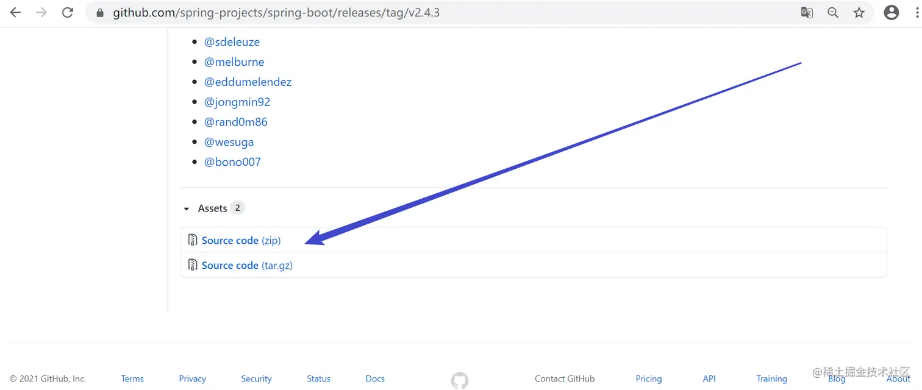Screen dimensions: 922x390
Task: Open @melburne contributor profile
Action: coord(234,62)
